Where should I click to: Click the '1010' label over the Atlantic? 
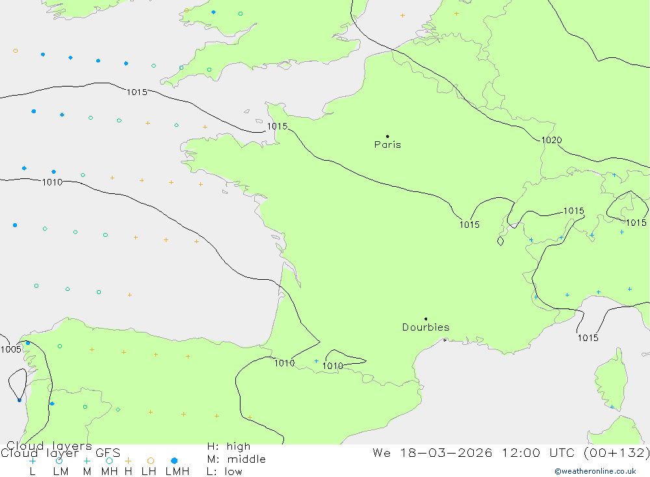point(52,182)
